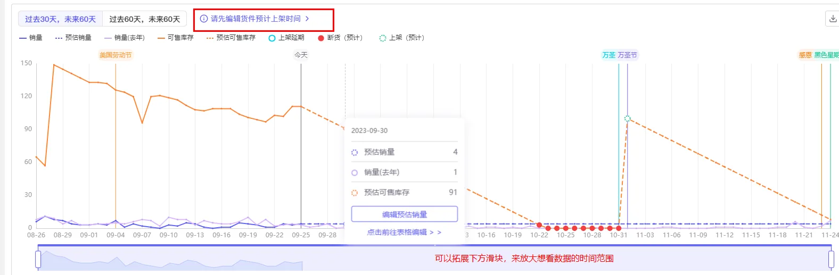Download the chart with the download icon
The width and height of the screenshot is (839, 275).
click(832, 19)
